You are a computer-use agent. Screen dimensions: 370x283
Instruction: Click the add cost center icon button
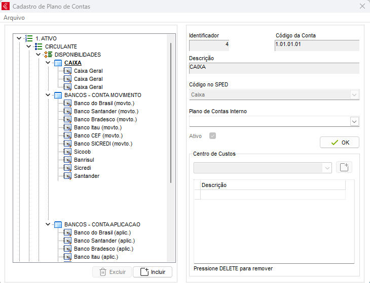pyautogui.click(x=344, y=168)
